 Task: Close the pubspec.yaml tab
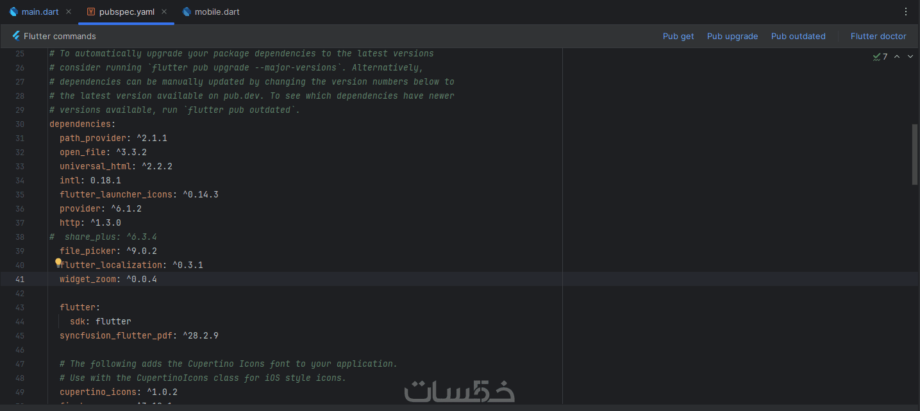[x=164, y=12]
